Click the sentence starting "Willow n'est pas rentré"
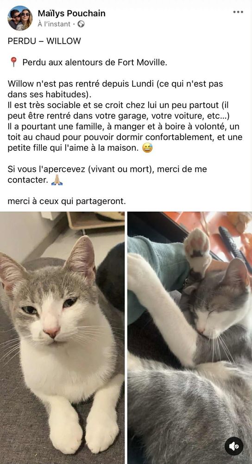 pos(115,89)
